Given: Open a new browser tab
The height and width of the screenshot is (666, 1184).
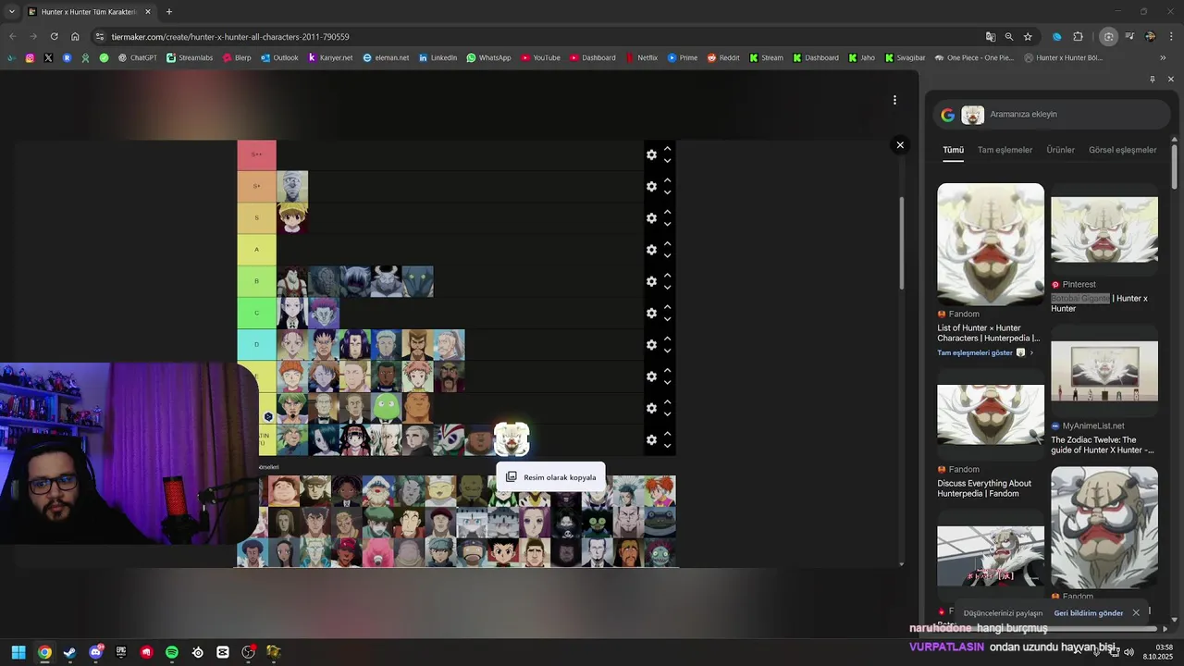Looking at the screenshot, I should 168,12.
